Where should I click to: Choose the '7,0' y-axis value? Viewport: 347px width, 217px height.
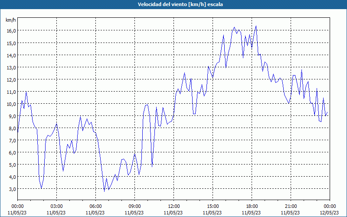[12, 141]
